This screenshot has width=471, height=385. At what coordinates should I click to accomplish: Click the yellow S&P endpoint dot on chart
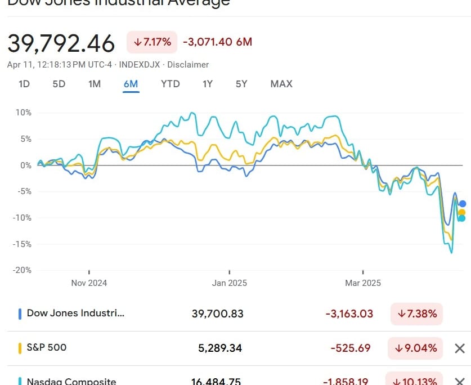click(462, 212)
